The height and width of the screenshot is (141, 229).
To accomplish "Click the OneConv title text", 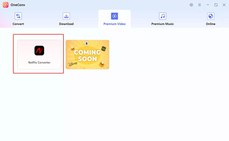I will click(x=18, y=5).
